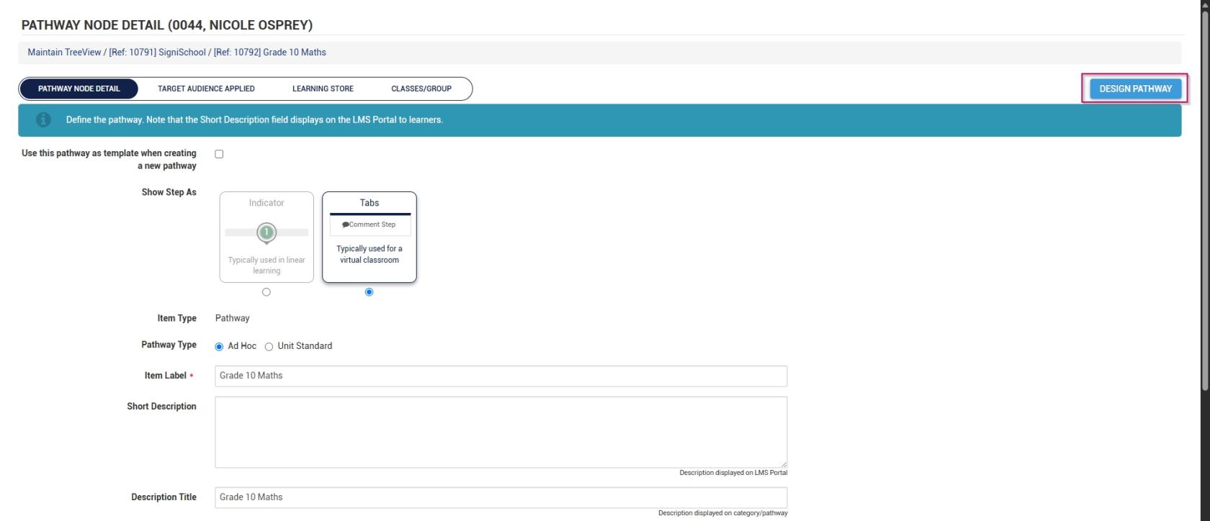Focus the Item Label input field
This screenshot has width=1210, height=521.
[x=501, y=376]
